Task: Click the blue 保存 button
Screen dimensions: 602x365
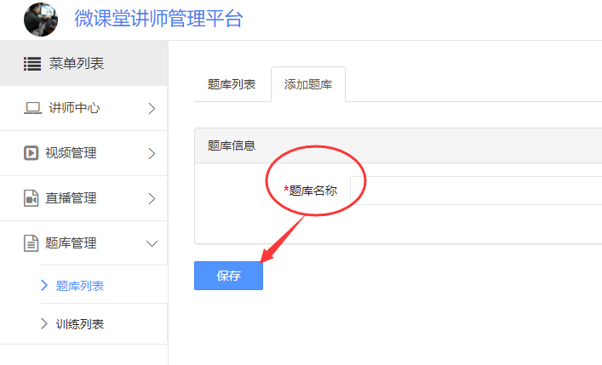Action: [x=228, y=276]
